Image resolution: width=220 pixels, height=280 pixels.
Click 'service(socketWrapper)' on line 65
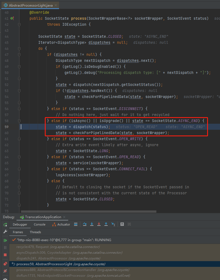[x=97, y=163]
